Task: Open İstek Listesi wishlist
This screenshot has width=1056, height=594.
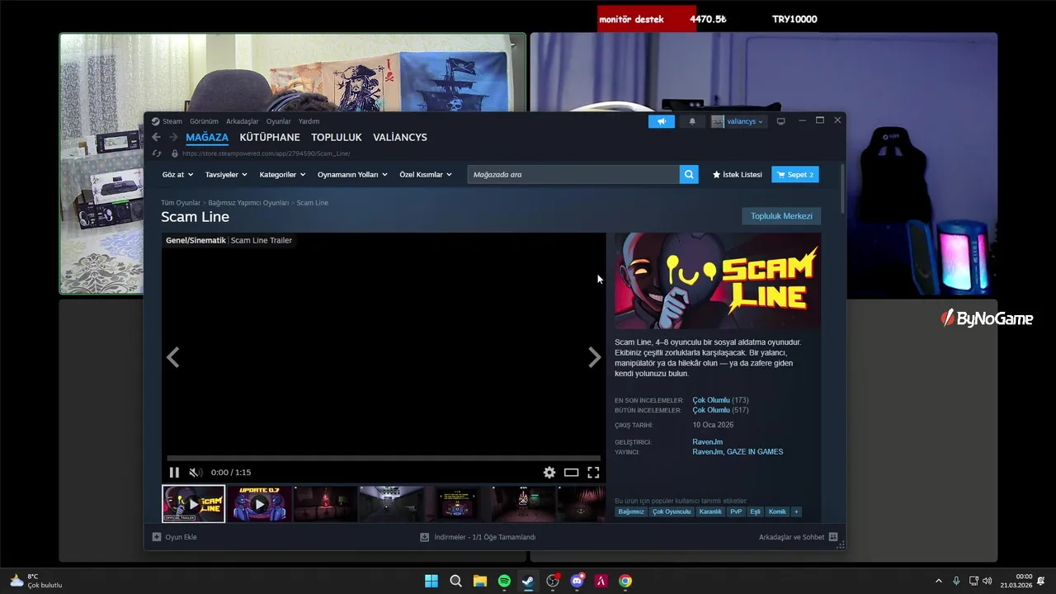Action: 738,175
